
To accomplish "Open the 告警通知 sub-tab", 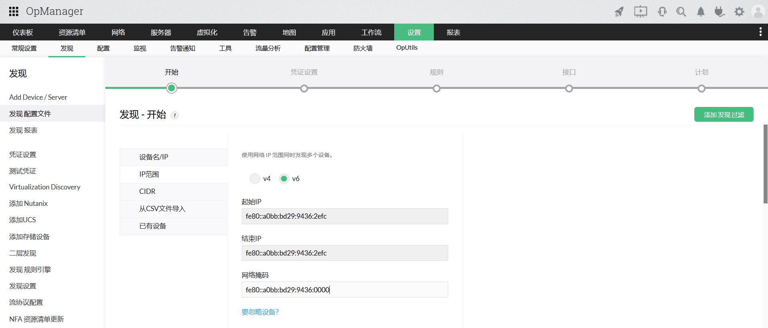I will tap(182, 48).
